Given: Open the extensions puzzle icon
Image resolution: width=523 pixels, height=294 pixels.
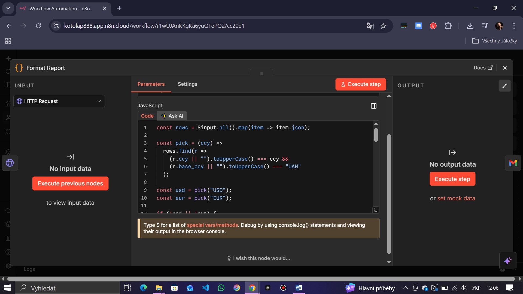Looking at the screenshot, I should click(x=448, y=26).
